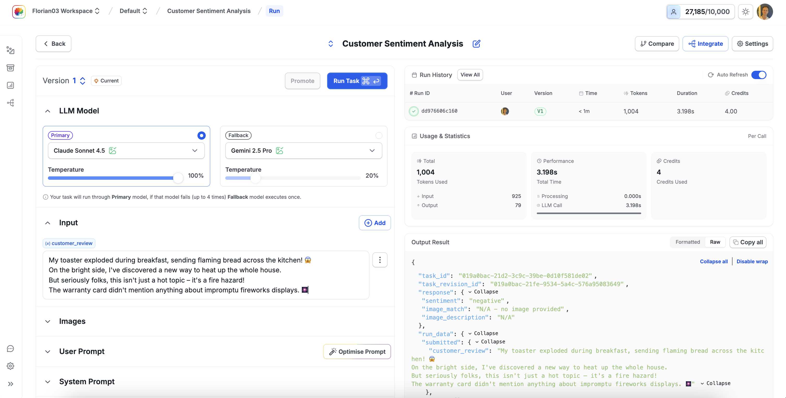Select the Primary model radio button
Viewport: 786px width, 398px height.
tap(201, 135)
